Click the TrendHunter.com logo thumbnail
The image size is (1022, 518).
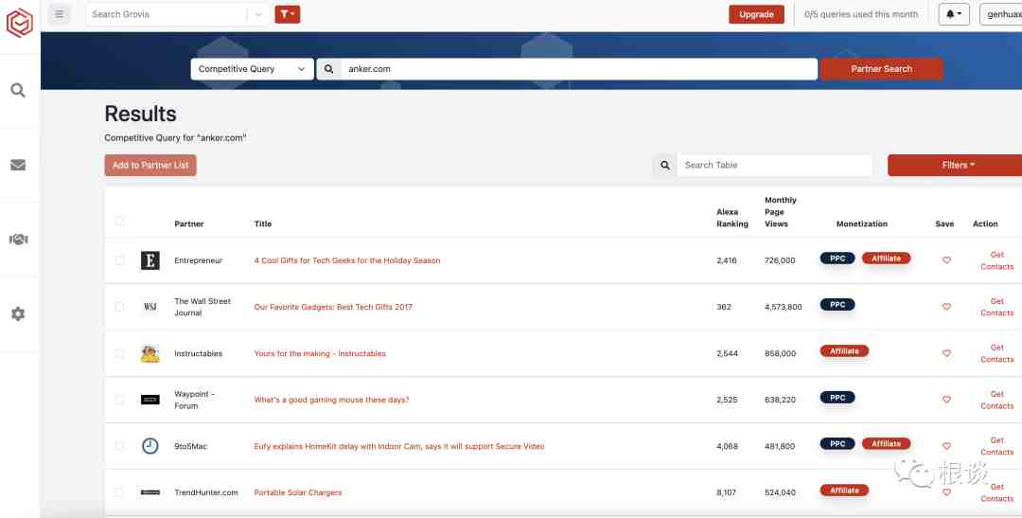(x=150, y=492)
